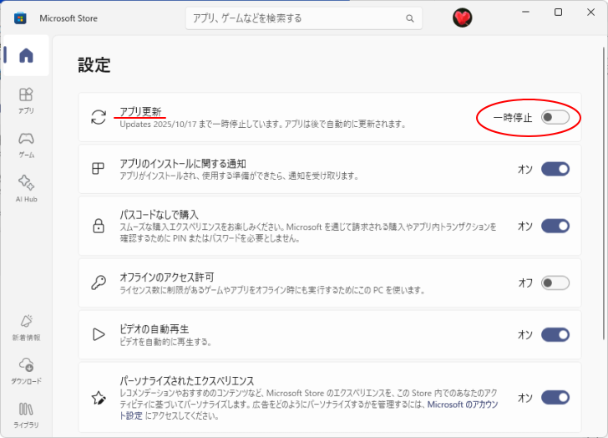Image resolution: width=608 pixels, height=438 pixels.
Task: Maximize the Microsoft Store window
Action: coord(558,12)
